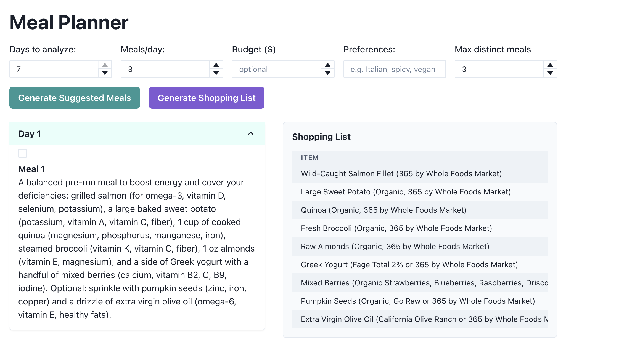
Task: Decrease Max distinct meals with down arrow
Action: click(550, 73)
